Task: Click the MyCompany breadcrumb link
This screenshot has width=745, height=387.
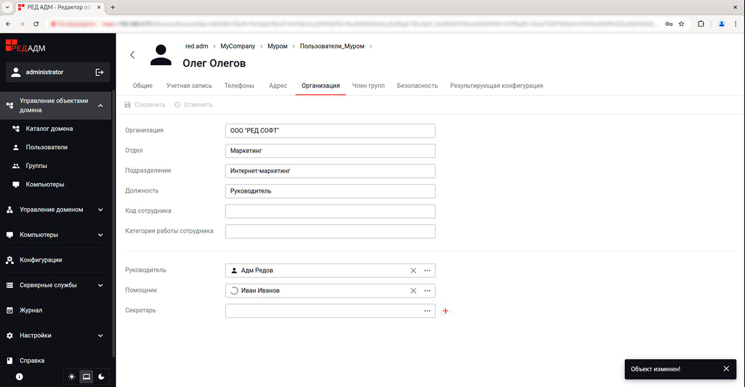Action: point(238,46)
